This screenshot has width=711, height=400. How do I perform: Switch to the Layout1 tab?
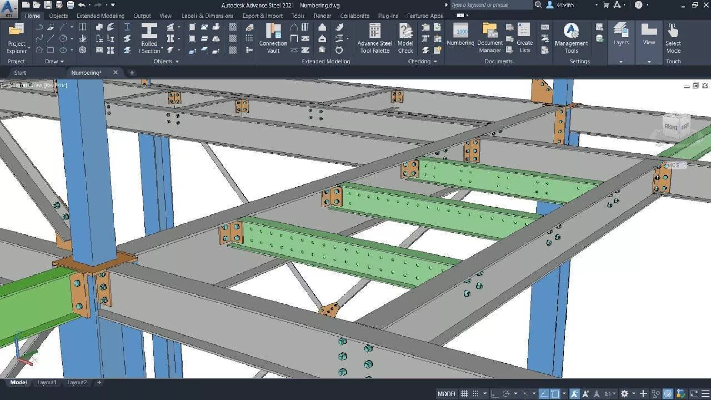click(47, 383)
